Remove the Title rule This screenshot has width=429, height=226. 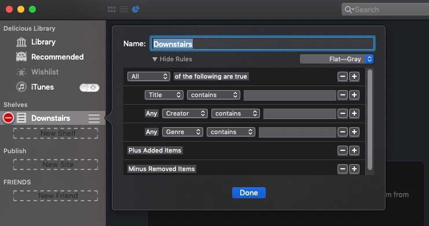coord(343,95)
